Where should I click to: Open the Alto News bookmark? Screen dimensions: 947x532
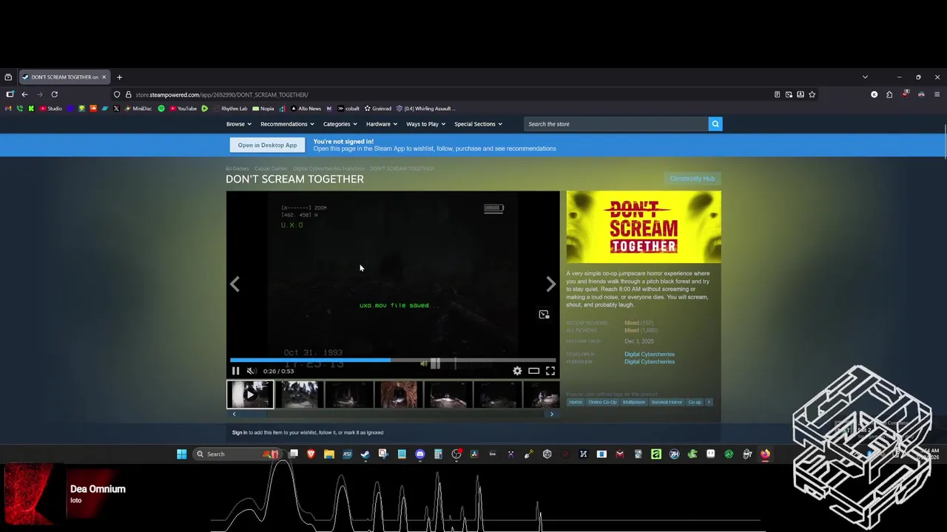[306, 109]
